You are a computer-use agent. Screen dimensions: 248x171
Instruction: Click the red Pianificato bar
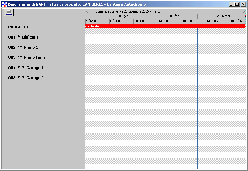point(165,26)
